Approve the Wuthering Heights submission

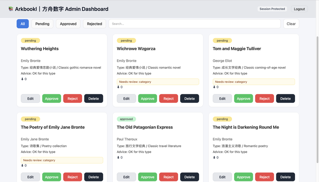pos(51,98)
